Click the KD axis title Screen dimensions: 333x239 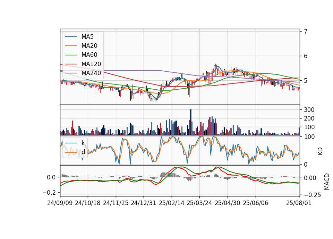pyautogui.click(x=320, y=151)
